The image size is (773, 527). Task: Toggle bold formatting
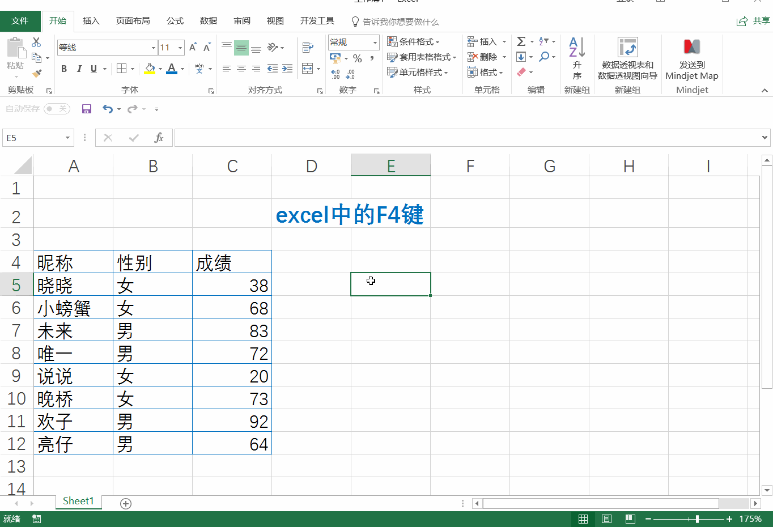point(64,69)
